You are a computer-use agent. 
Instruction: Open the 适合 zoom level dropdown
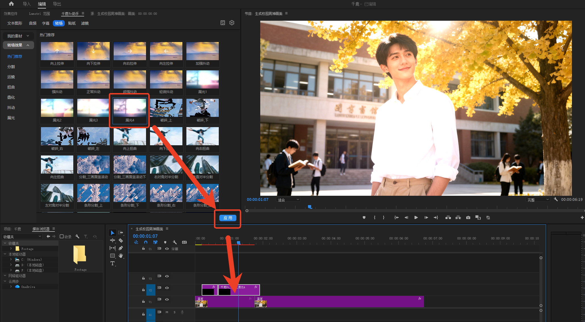click(288, 200)
